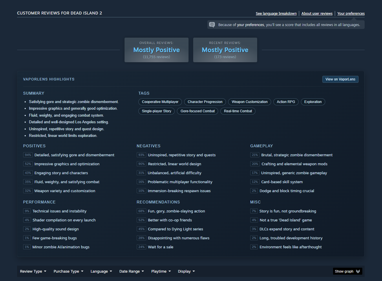This screenshot has width=382, height=281.
Task: Expand the Playtime filter dropdown
Action: pyautogui.click(x=161, y=271)
